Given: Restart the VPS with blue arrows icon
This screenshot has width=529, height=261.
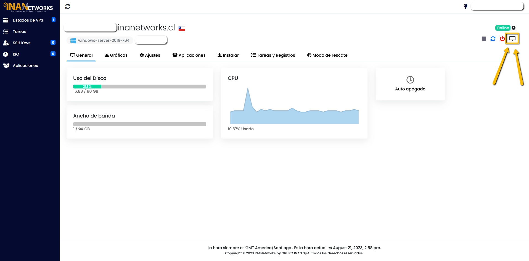Looking at the screenshot, I should click(493, 39).
